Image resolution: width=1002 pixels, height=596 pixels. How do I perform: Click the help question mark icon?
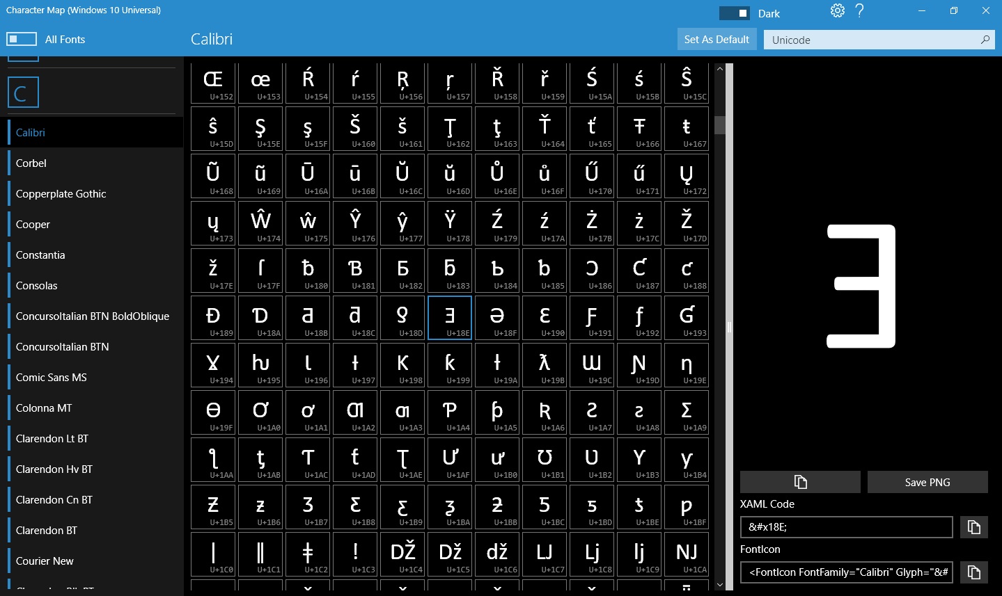(859, 11)
